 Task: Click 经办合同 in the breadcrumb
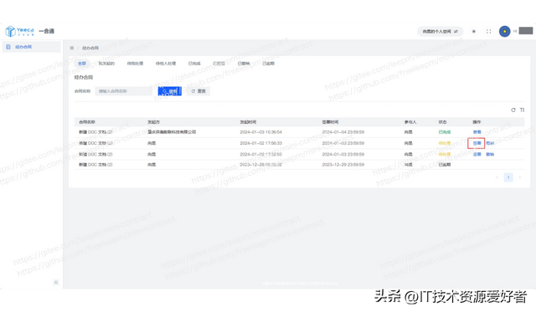pyautogui.click(x=90, y=48)
